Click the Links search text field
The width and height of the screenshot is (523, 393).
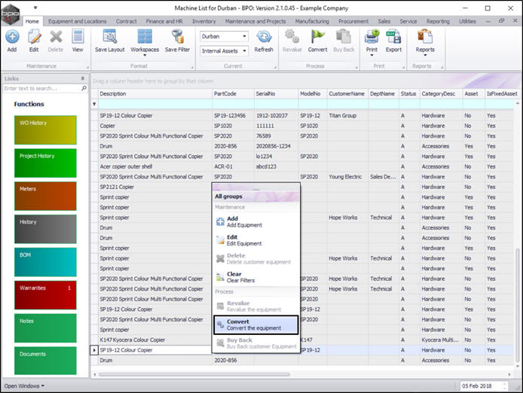(42, 88)
